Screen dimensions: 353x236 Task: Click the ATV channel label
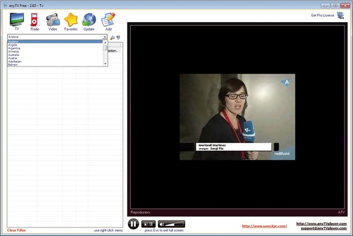341,212
